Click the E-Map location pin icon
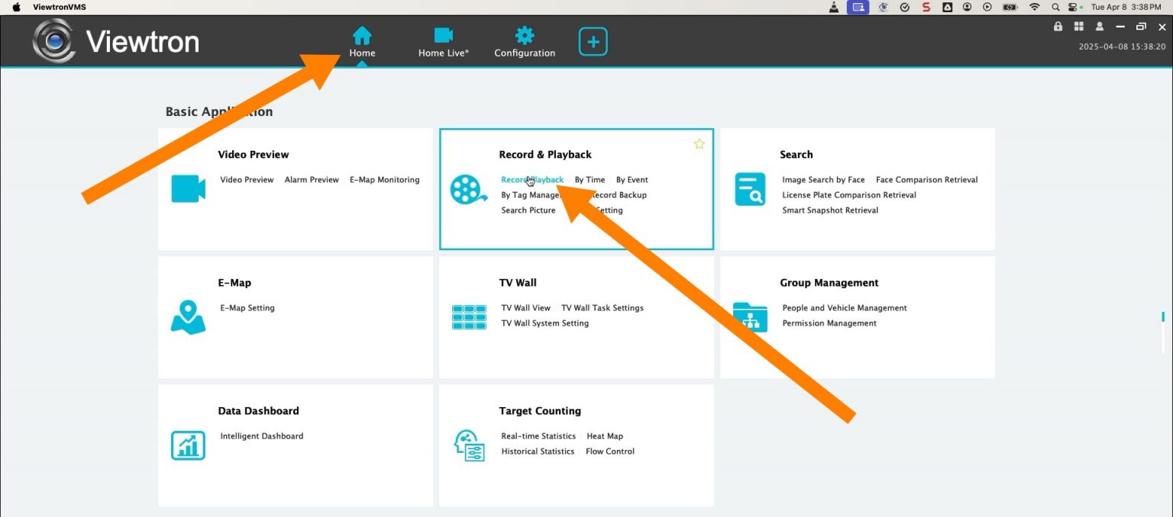 tap(188, 316)
